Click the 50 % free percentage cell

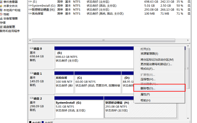pos(180,6)
